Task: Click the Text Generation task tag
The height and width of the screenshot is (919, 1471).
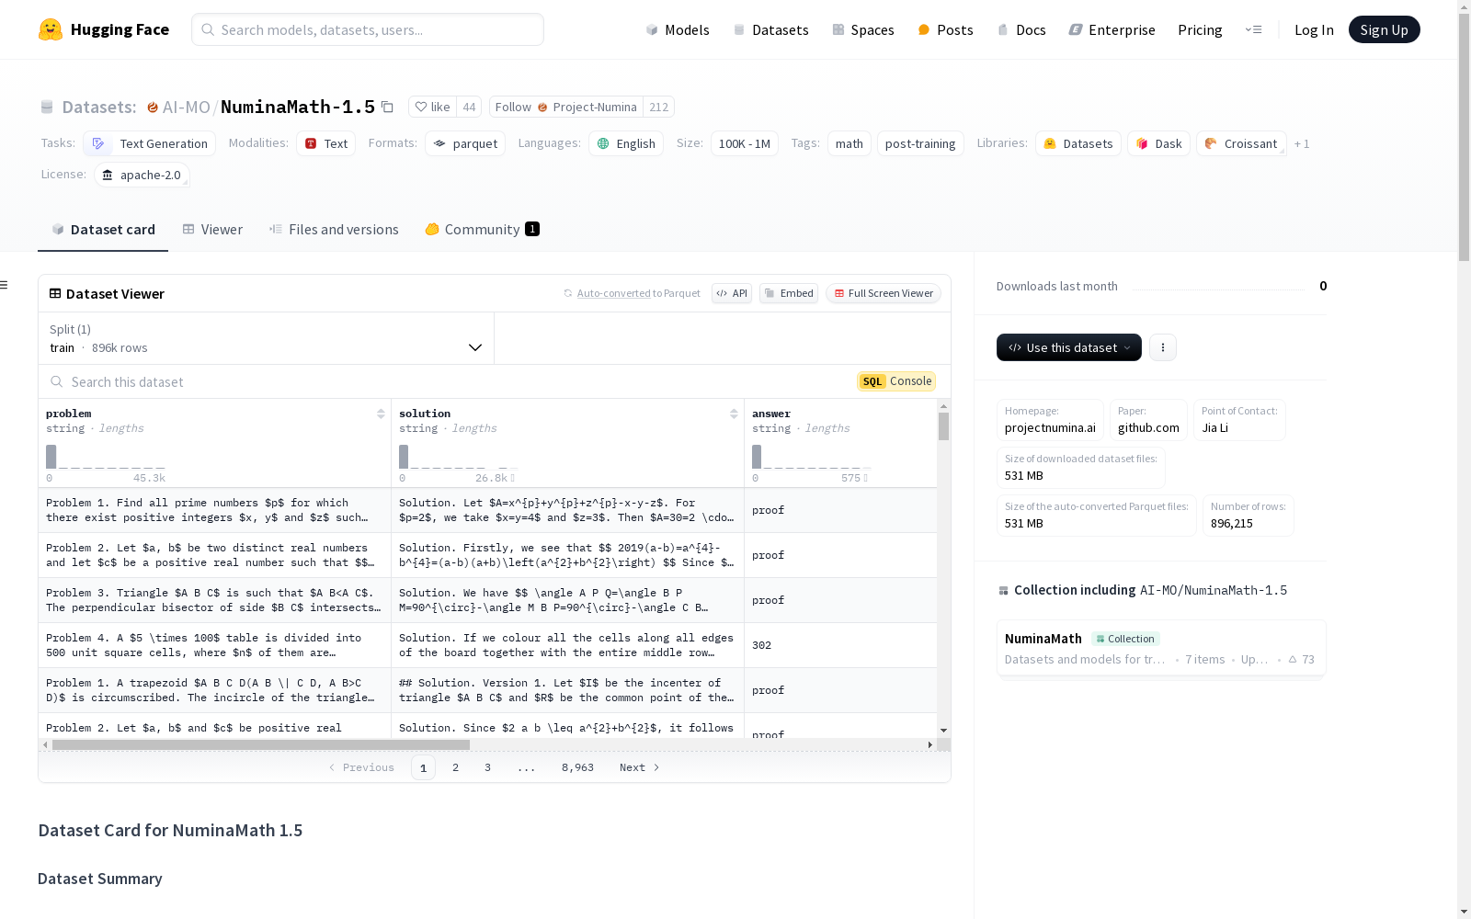Action: [150, 143]
